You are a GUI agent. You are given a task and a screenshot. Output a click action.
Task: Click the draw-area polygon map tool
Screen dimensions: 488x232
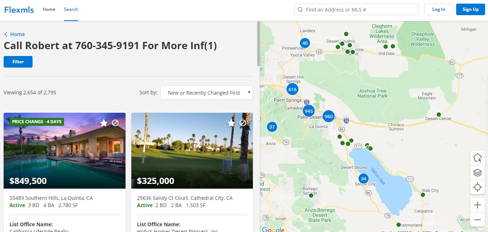tap(477, 158)
